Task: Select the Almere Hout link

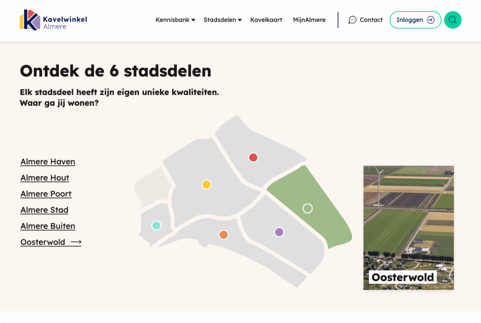Action: pos(45,177)
